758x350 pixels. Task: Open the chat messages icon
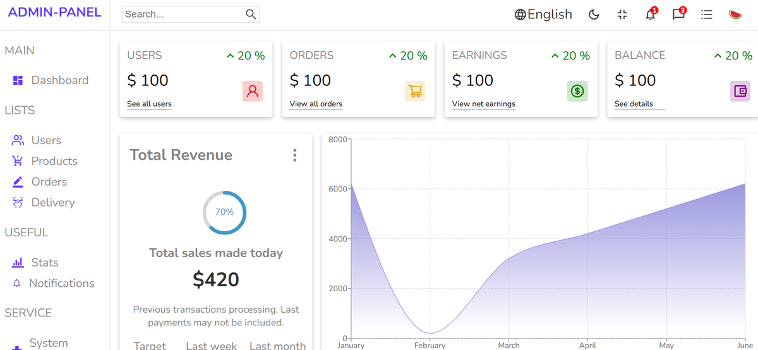point(678,15)
